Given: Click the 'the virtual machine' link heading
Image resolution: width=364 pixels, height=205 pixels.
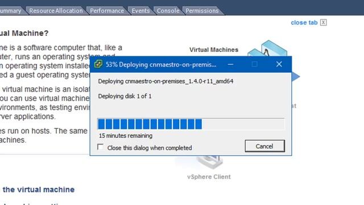Looking at the screenshot, I should tap(39, 190).
